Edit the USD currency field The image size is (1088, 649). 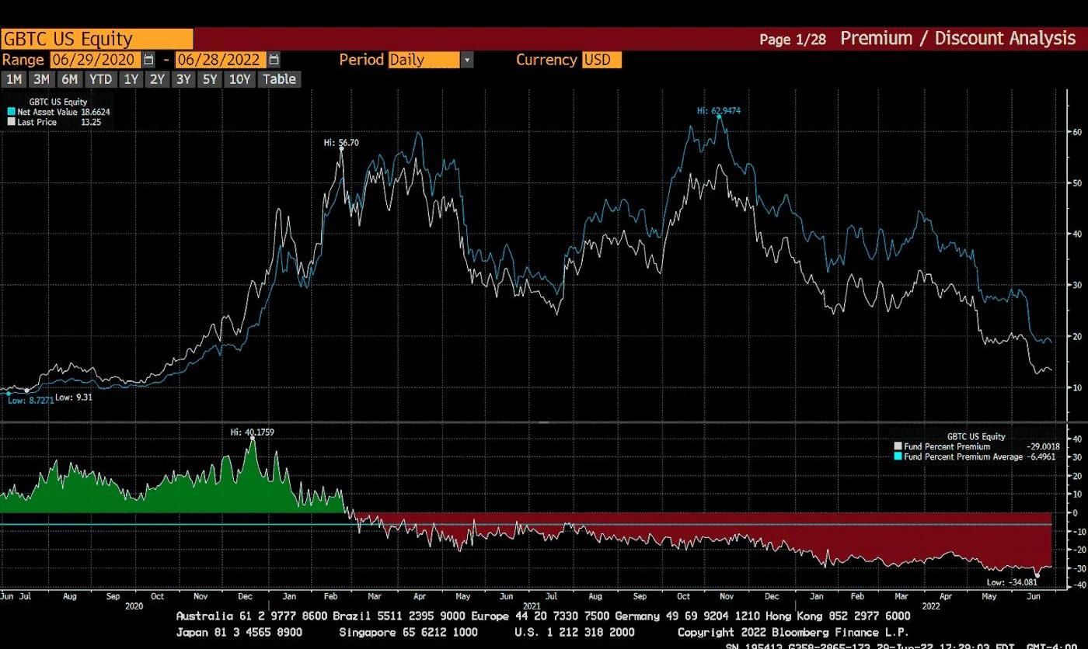(602, 60)
